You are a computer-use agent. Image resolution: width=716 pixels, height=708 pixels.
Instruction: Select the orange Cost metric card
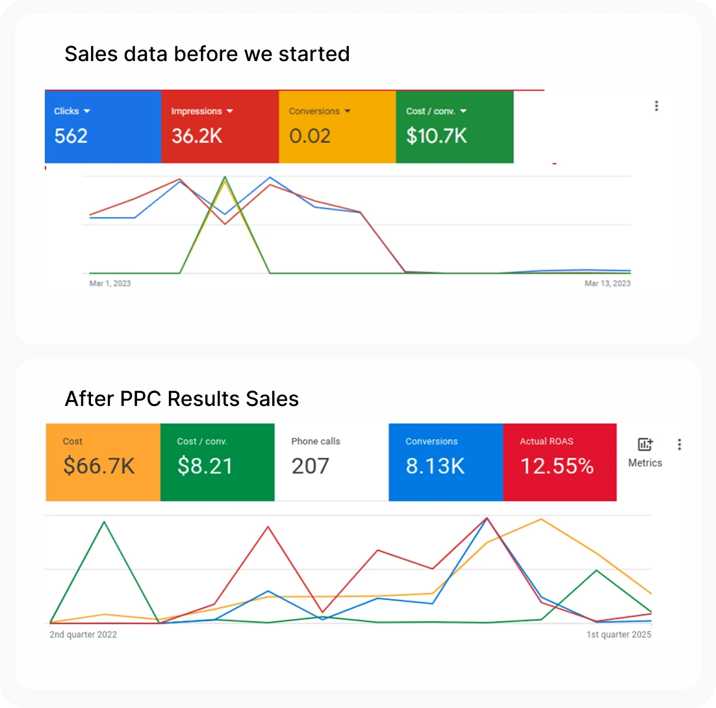tap(102, 461)
